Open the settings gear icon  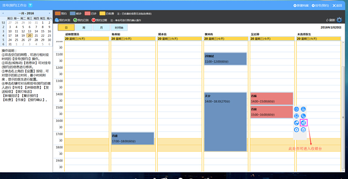click(339, 20)
